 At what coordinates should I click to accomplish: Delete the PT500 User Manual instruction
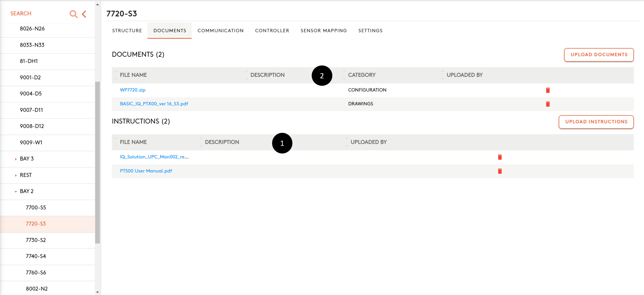[499, 171]
